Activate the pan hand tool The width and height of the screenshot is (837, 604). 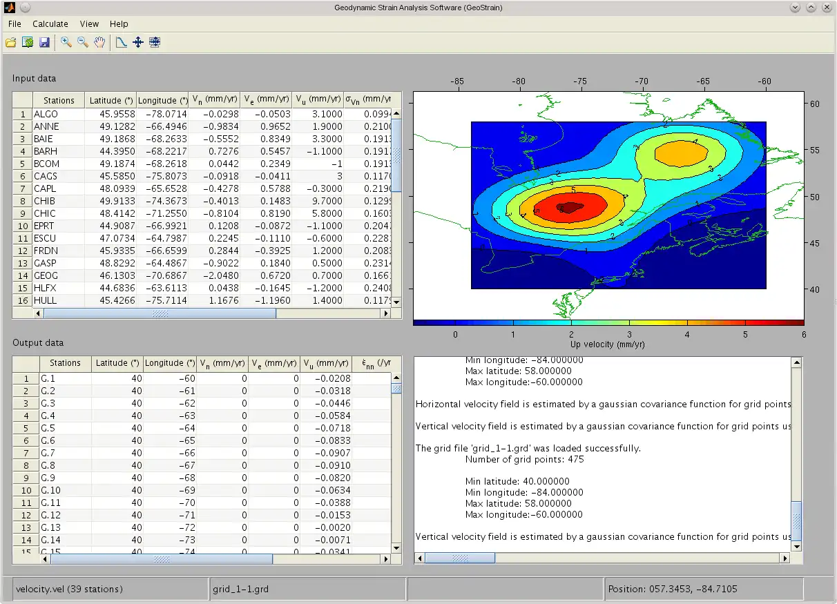coord(100,43)
